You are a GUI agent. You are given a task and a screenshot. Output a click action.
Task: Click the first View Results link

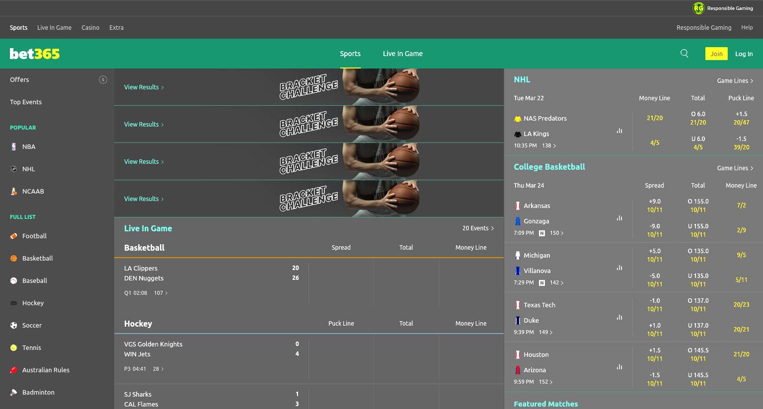click(x=144, y=87)
